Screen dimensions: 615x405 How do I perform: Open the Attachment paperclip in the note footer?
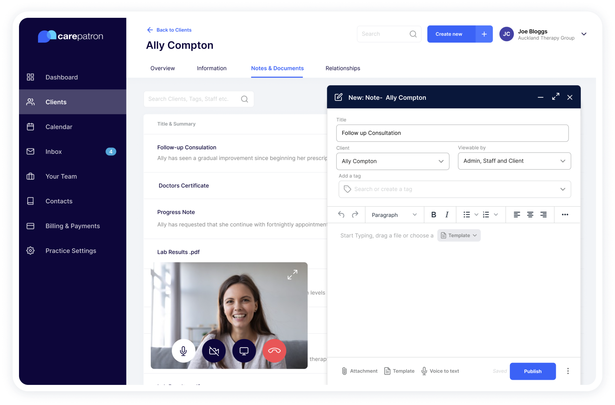click(344, 371)
